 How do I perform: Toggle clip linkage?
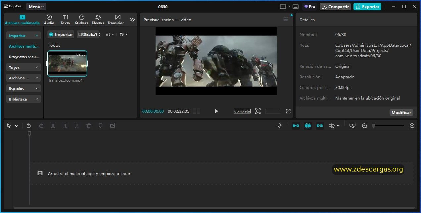(320, 126)
